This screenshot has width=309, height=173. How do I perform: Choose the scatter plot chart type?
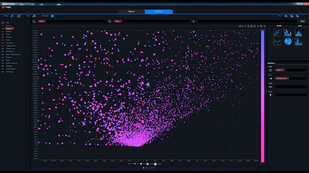[x=277, y=32]
